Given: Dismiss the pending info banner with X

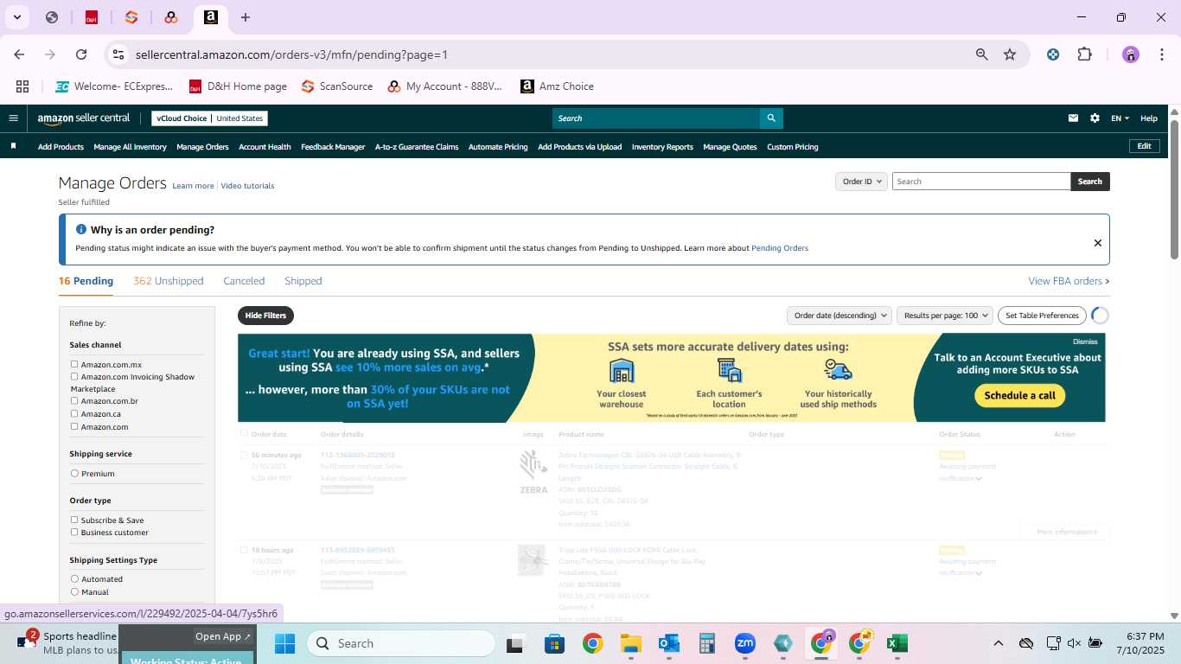Looking at the screenshot, I should coord(1098,243).
